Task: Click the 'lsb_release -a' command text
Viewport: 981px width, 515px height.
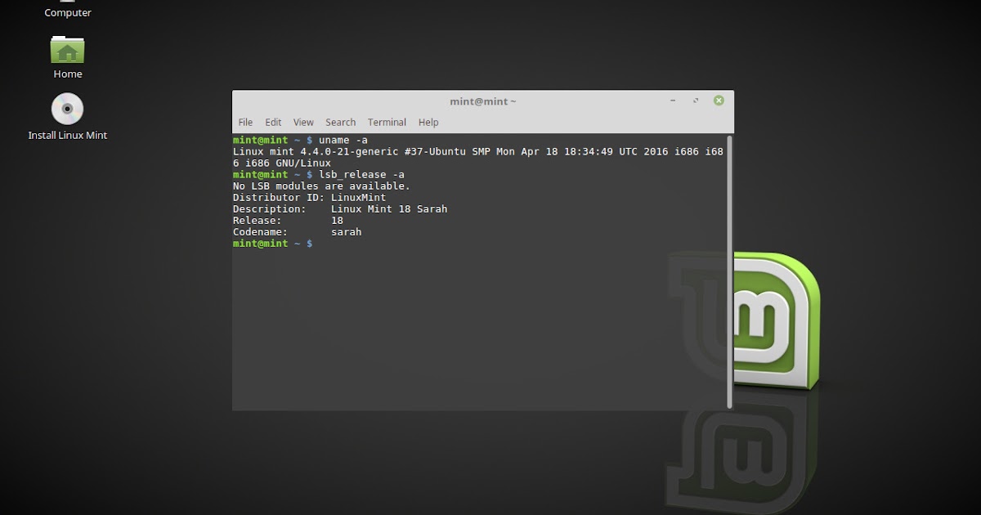Action: tap(361, 174)
